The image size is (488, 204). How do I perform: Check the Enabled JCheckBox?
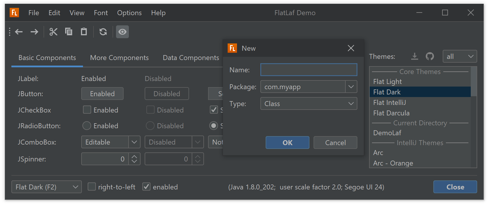tap(87, 110)
